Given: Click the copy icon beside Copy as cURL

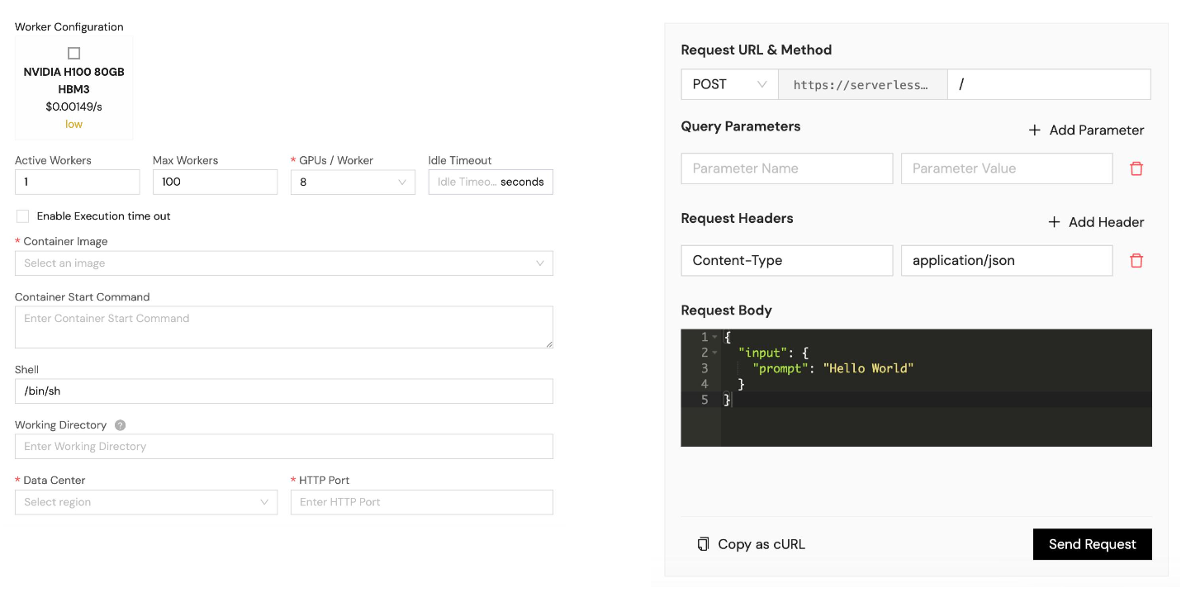Looking at the screenshot, I should click(x=703, y=544).
